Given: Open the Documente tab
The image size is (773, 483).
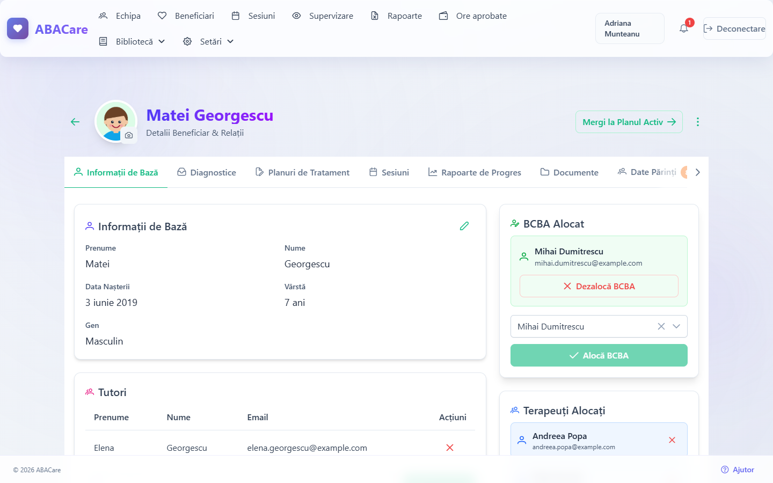Looking at the screenshot, I should click(569, 172).
